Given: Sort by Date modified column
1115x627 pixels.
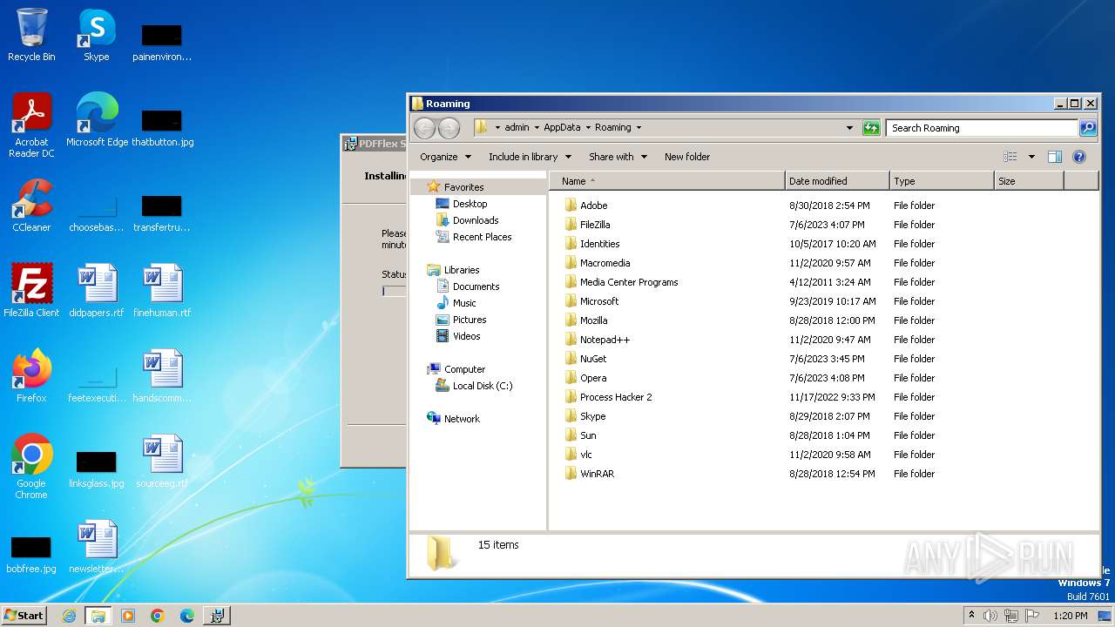Looking at the screenshot, I should pos(837,181).
